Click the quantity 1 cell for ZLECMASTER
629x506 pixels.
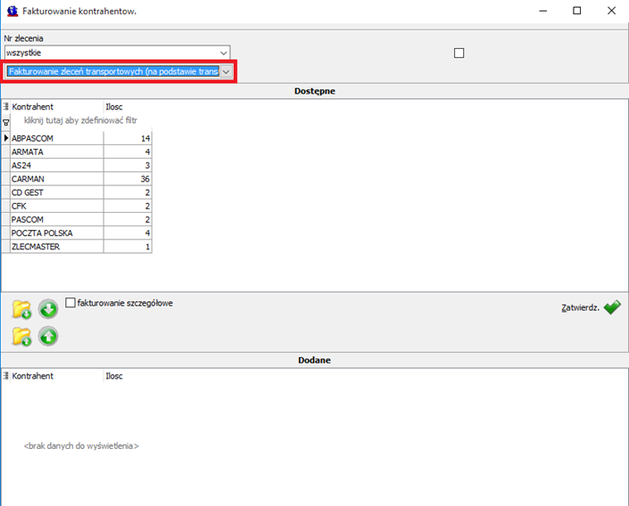tap(128, 247)
